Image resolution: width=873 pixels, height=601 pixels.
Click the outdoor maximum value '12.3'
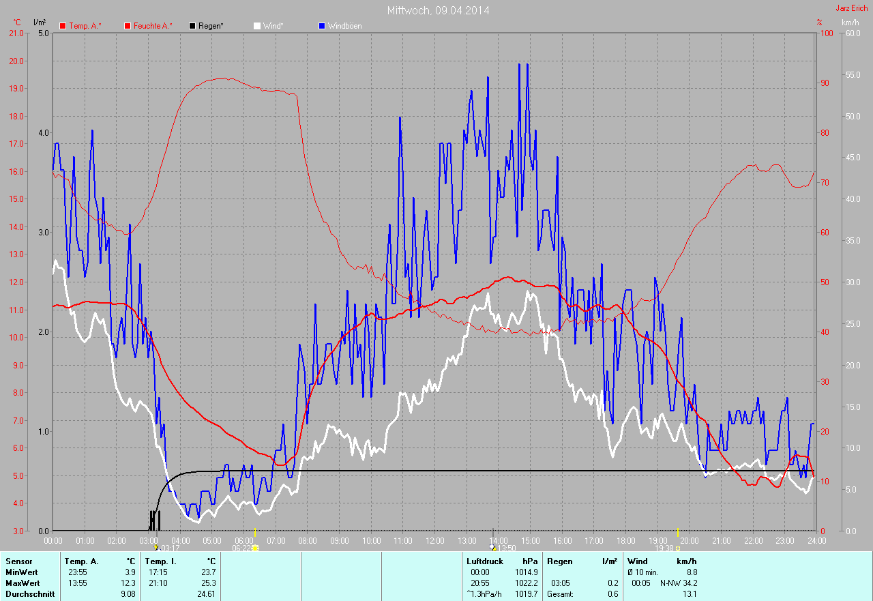pyautogui.click(x=128, y=583)
